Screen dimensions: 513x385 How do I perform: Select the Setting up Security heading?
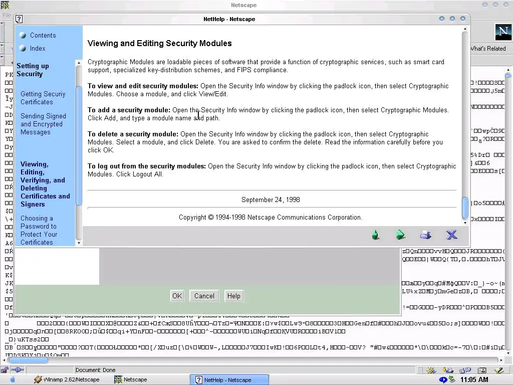33,70
